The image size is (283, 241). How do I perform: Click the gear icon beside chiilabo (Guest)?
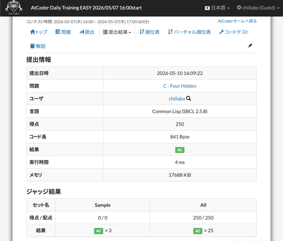[239, 7]
